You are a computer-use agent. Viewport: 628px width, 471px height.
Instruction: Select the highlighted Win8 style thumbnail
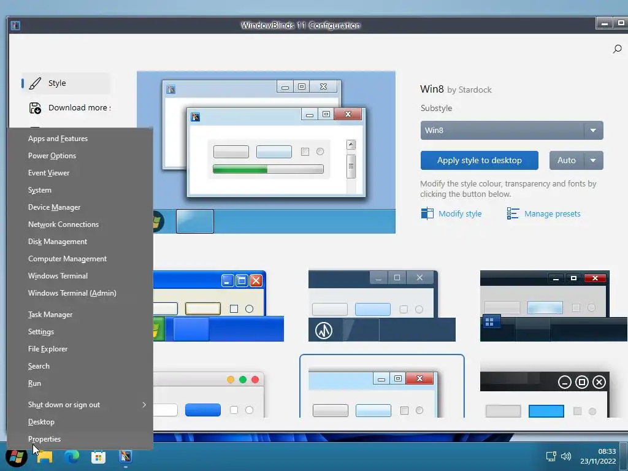point(381,386)
